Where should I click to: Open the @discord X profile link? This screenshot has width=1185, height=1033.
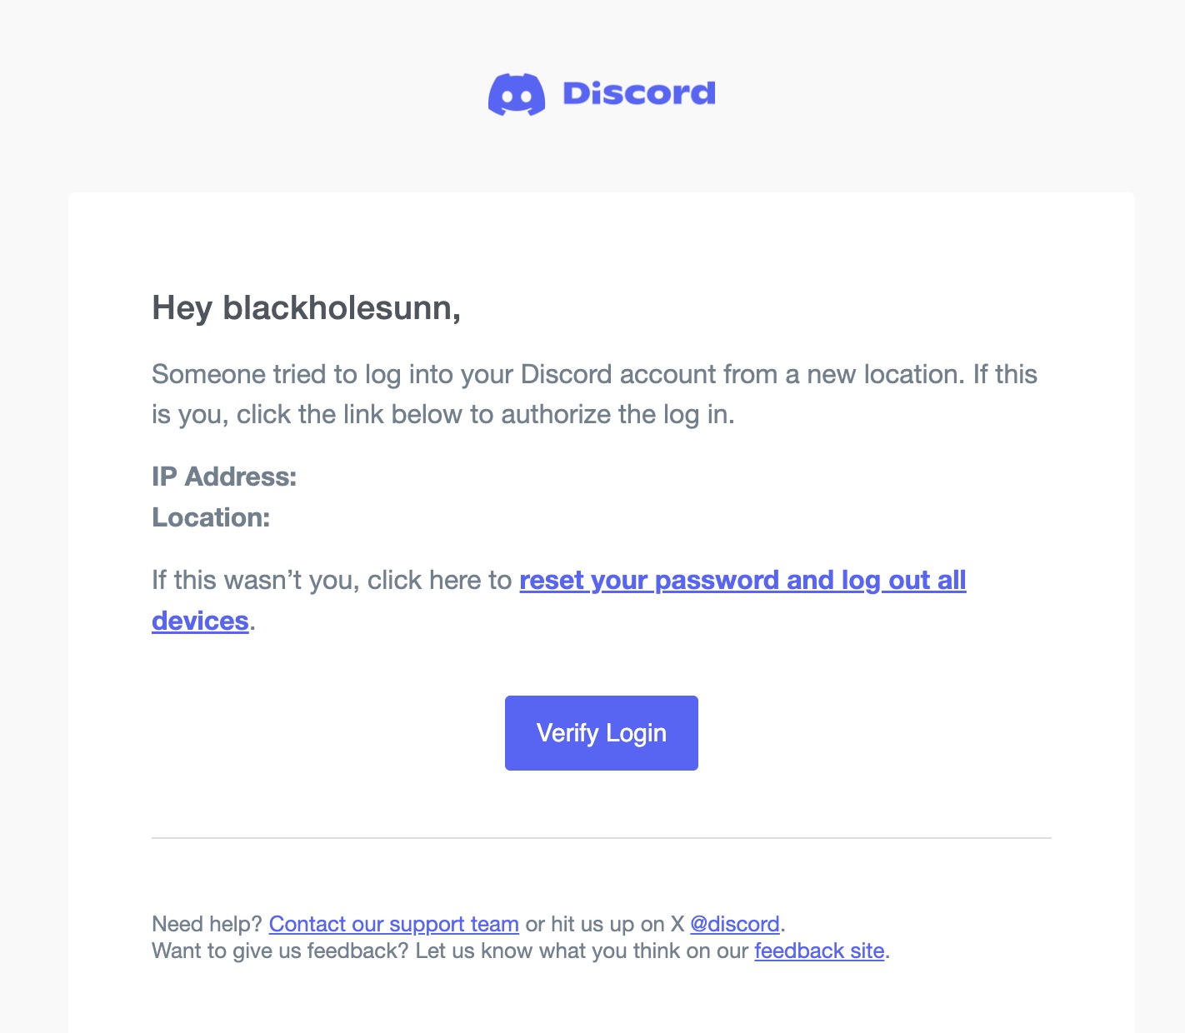[x=734, y=924]
